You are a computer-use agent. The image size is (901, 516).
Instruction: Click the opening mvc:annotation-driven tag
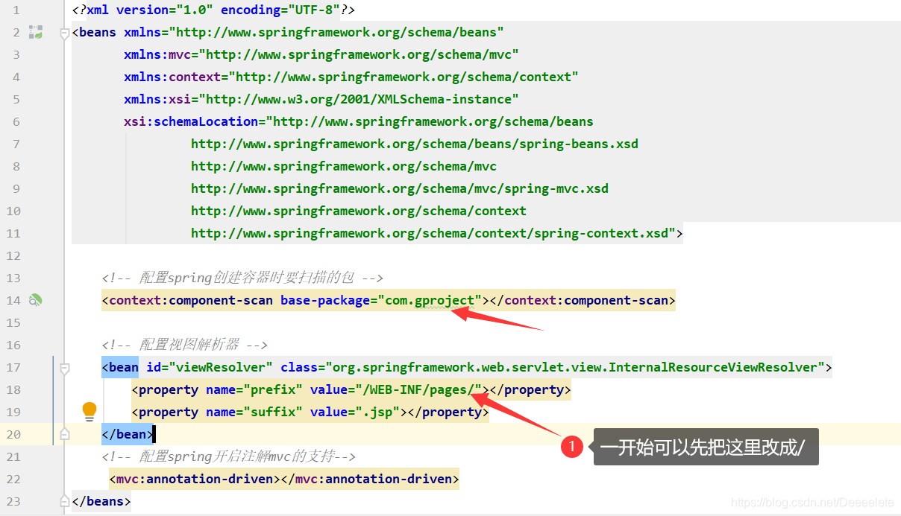coord(195,479)
